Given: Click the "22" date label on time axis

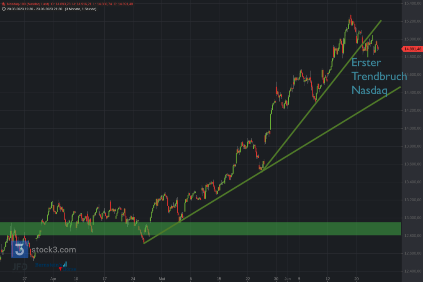Looking at the screenshot, I should point(248,279).
